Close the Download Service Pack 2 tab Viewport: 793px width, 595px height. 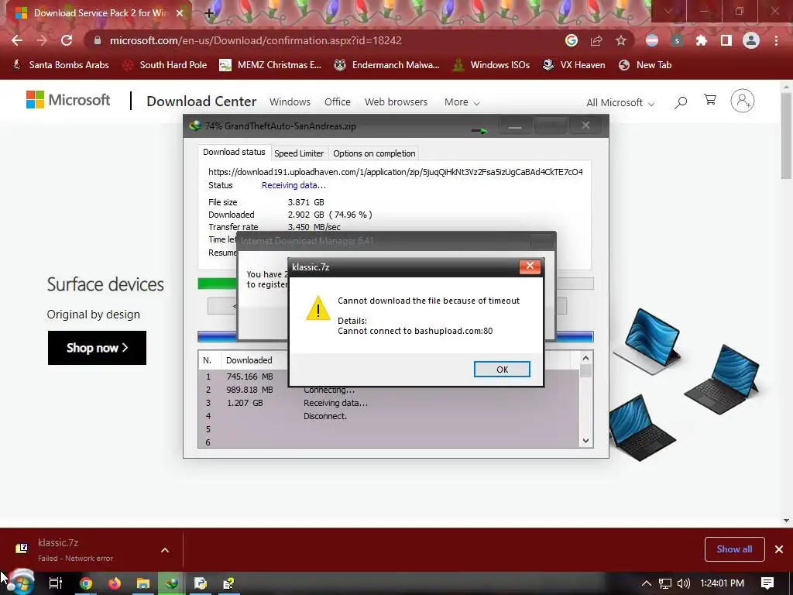tap(180, 13)
